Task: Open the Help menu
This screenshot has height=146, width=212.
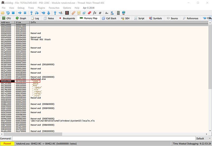Action: (77, 8)
